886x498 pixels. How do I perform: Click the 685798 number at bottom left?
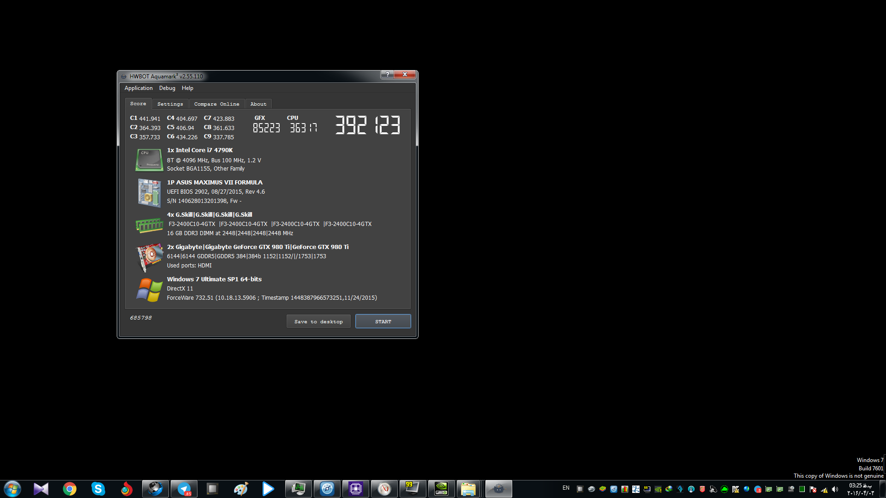coord(141,318)
